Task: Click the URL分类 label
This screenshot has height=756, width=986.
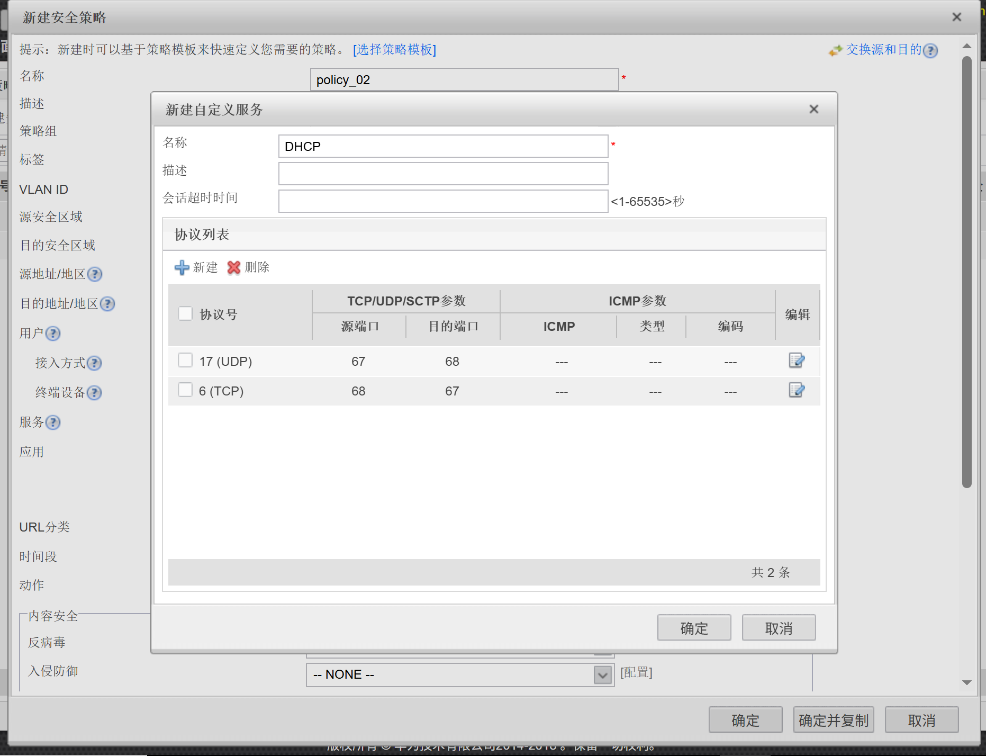Action: click(44, 527)
